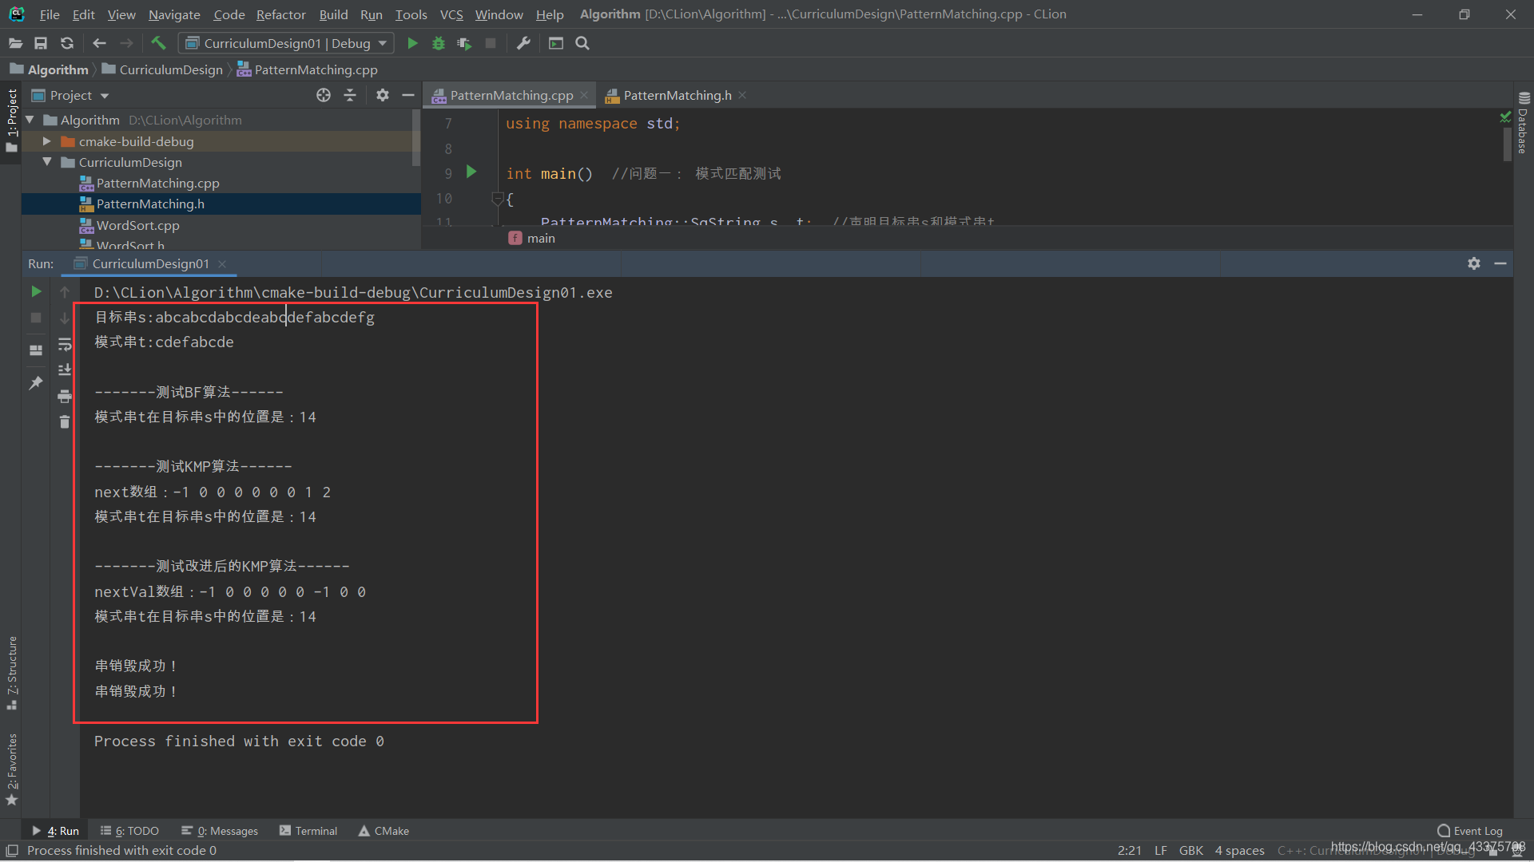Open the Tools menu
This screenshot has width=1534, height=862.
(x=411, y=14)
